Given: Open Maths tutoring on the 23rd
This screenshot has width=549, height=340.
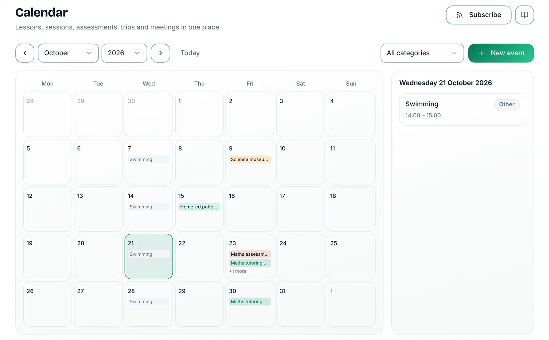Looking at the screenshot, I should pos(250,263).
